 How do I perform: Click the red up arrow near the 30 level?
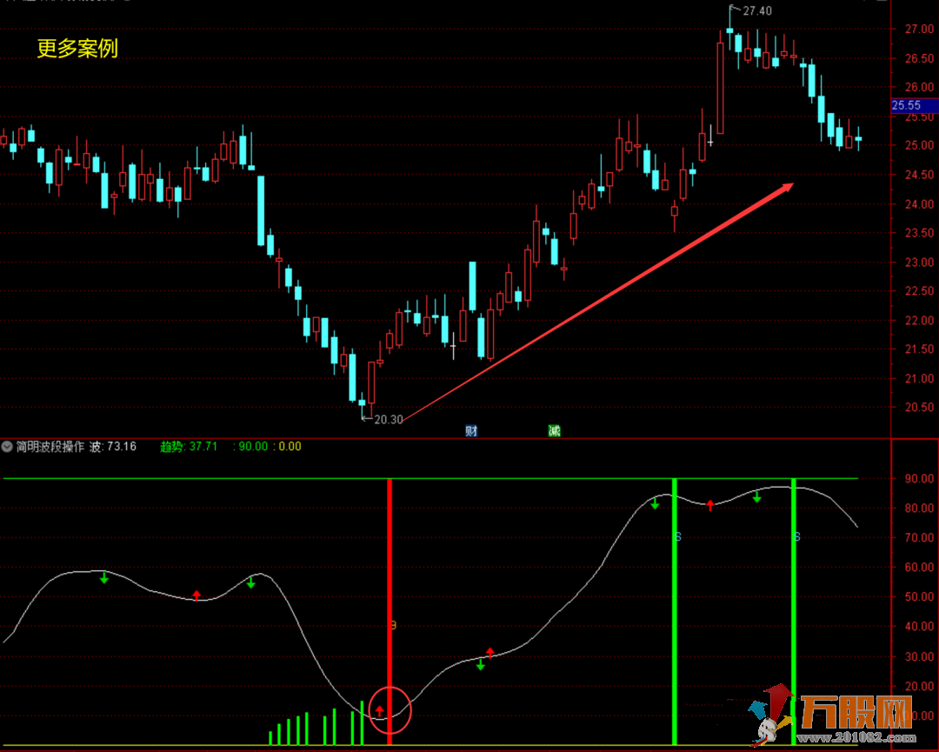490,651
